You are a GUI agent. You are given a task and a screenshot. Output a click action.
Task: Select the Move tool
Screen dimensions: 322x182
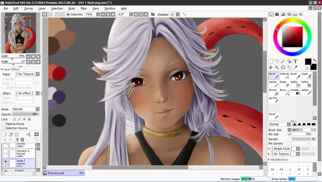271,67
